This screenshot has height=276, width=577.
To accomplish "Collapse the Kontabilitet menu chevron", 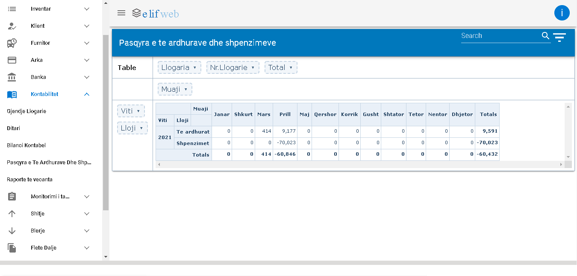I will 87,94.
